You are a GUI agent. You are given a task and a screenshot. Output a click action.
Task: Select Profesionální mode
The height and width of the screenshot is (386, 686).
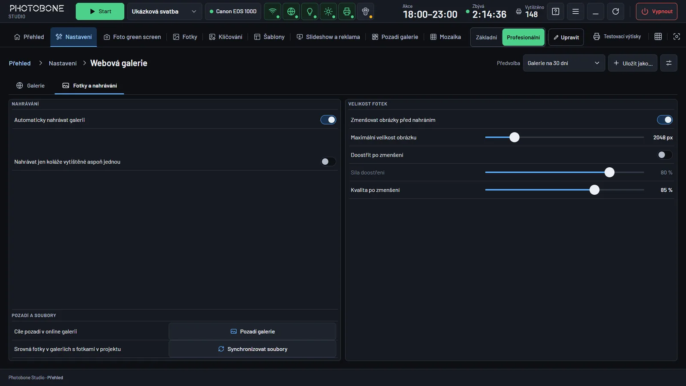523,37
